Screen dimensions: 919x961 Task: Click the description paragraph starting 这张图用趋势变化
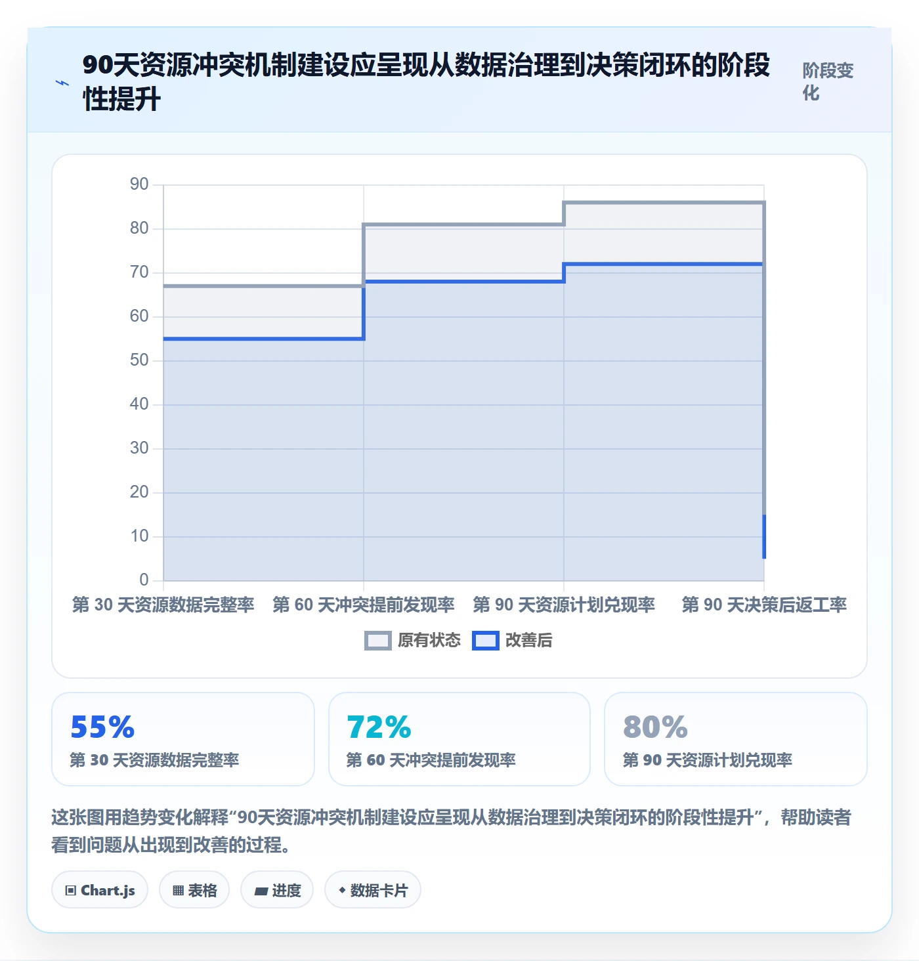(x=452, y=831)
